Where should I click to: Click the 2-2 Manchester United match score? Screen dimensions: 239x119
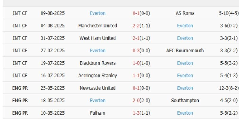(137, 26)
